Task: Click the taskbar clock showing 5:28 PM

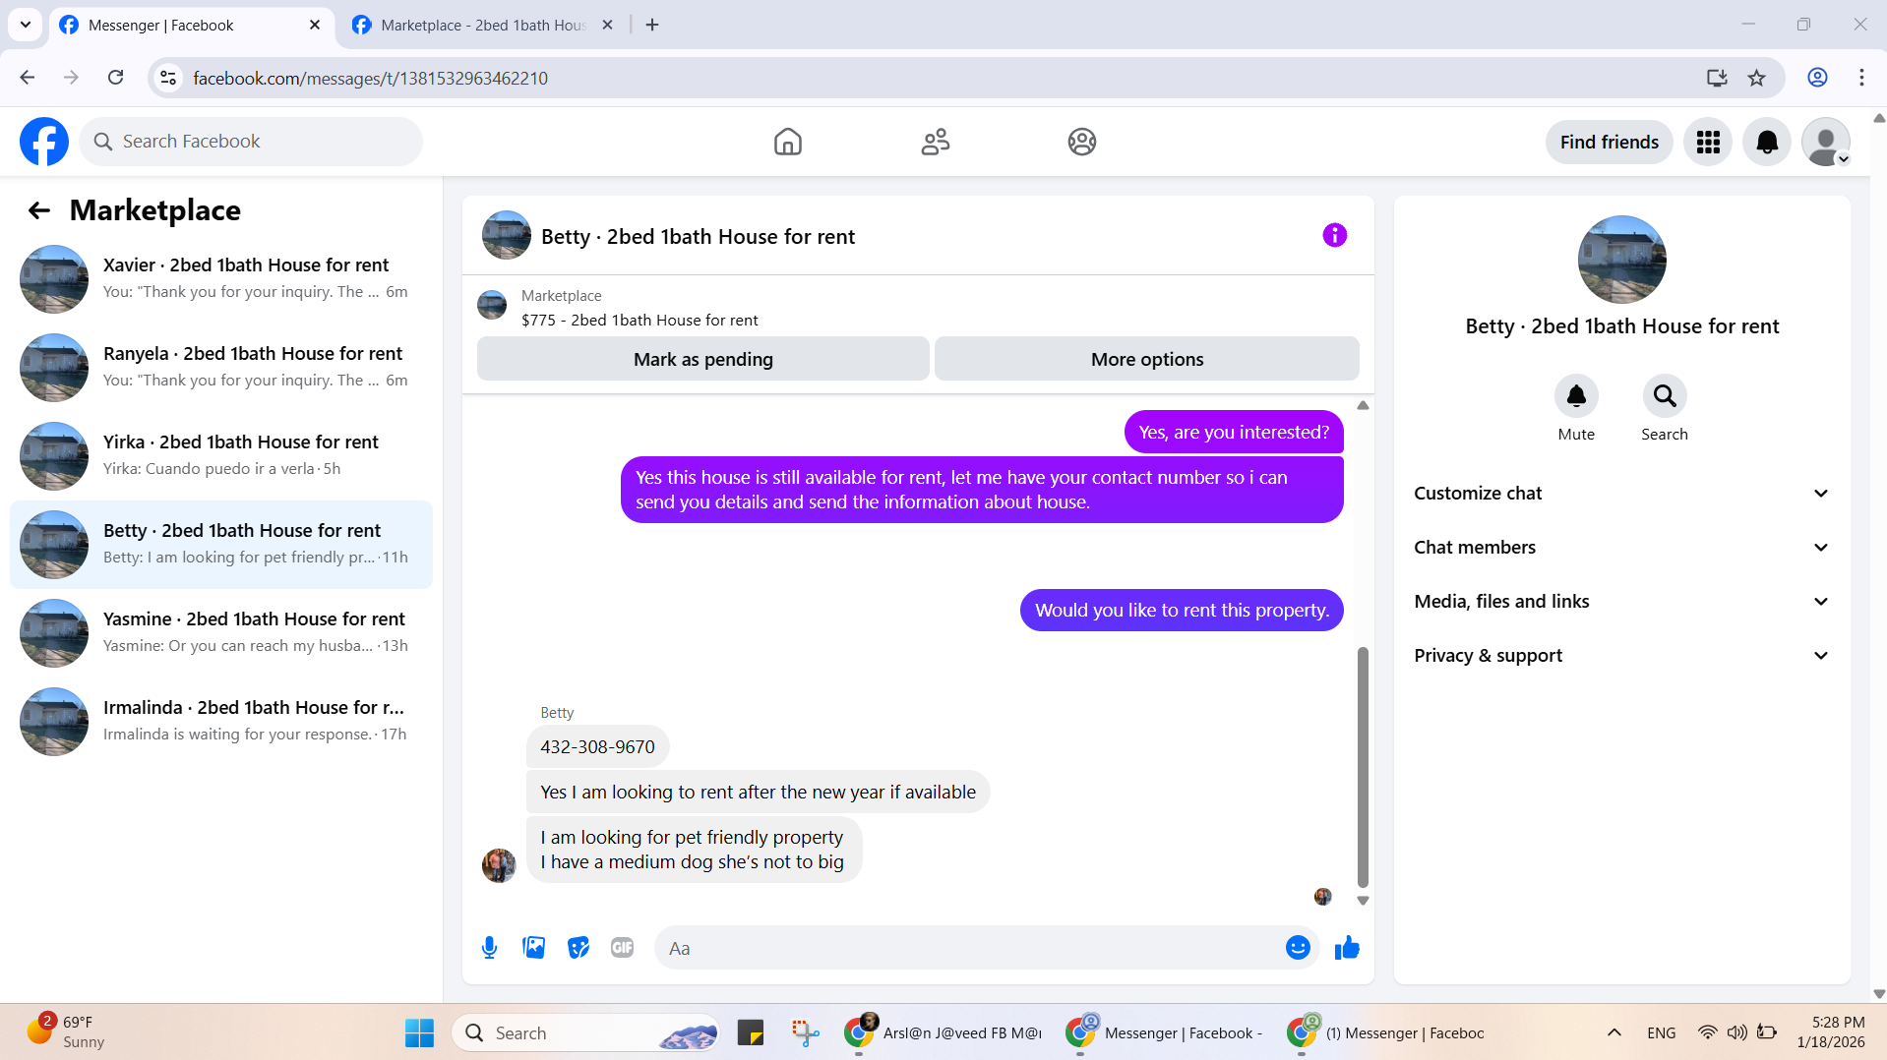Action: point(1830,1032)
